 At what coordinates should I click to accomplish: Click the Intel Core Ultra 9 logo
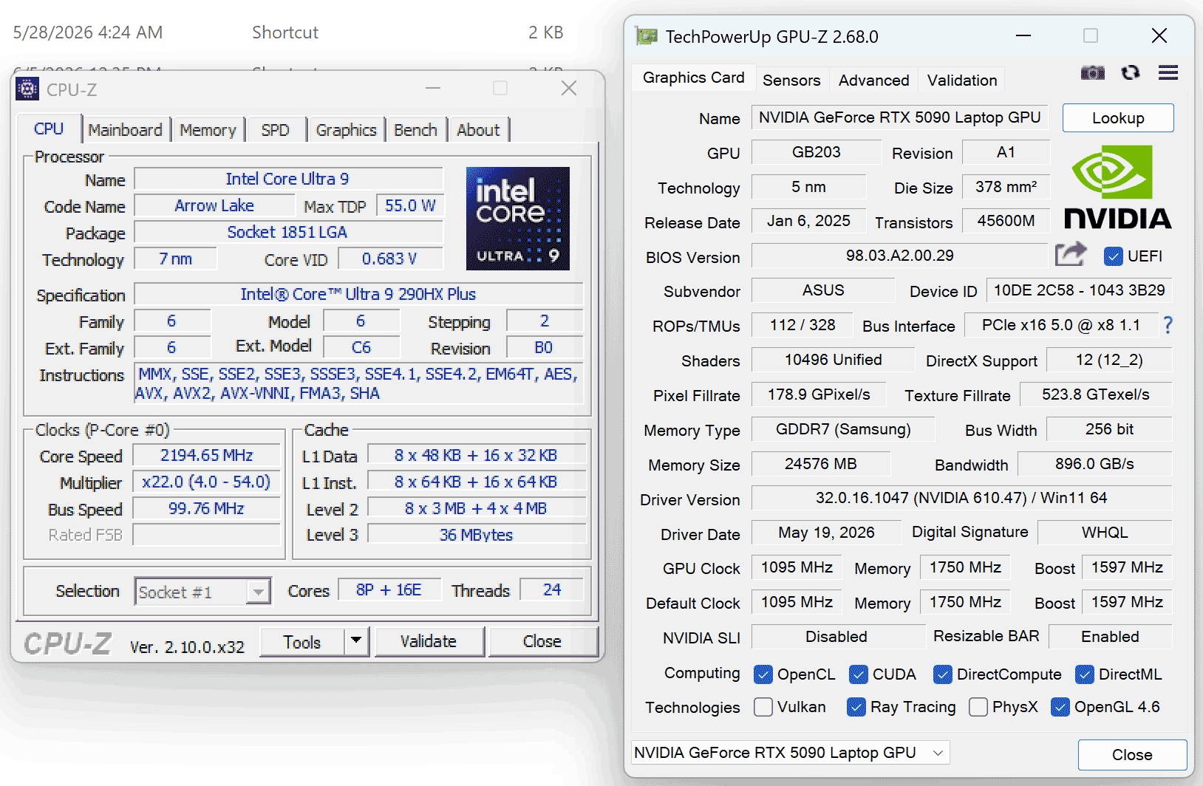(518, 219)
